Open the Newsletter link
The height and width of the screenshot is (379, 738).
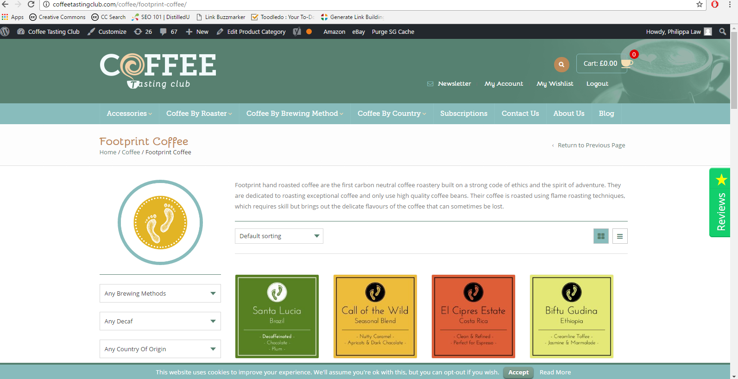(x=449, y=84)
